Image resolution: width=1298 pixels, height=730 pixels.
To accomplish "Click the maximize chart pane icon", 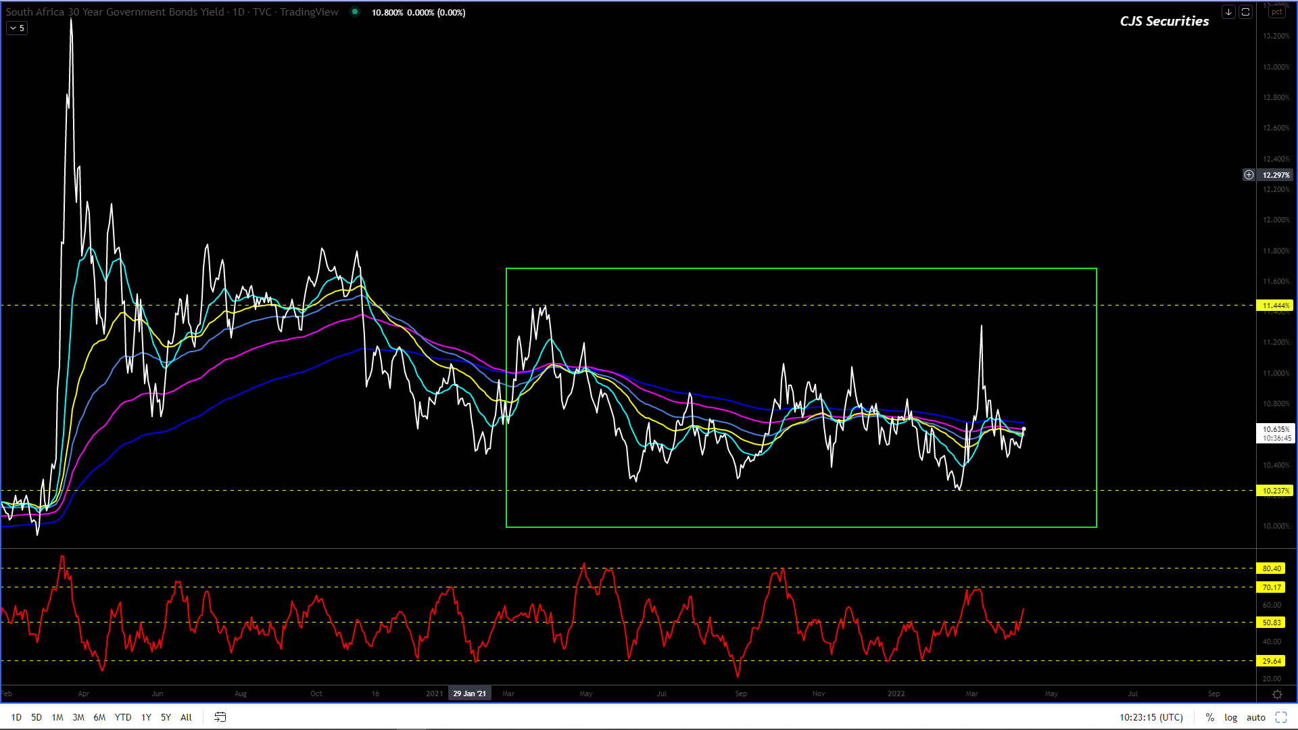I will point(1245,12).
